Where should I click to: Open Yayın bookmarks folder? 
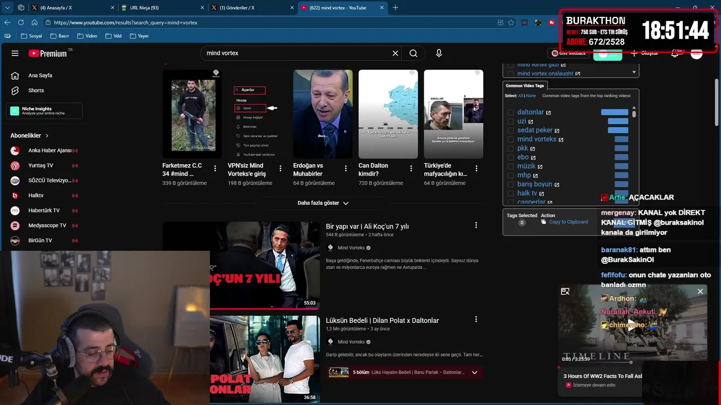coord(139,36)
